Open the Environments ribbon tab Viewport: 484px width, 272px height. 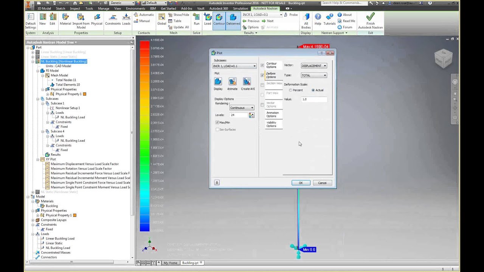[135, 8]
